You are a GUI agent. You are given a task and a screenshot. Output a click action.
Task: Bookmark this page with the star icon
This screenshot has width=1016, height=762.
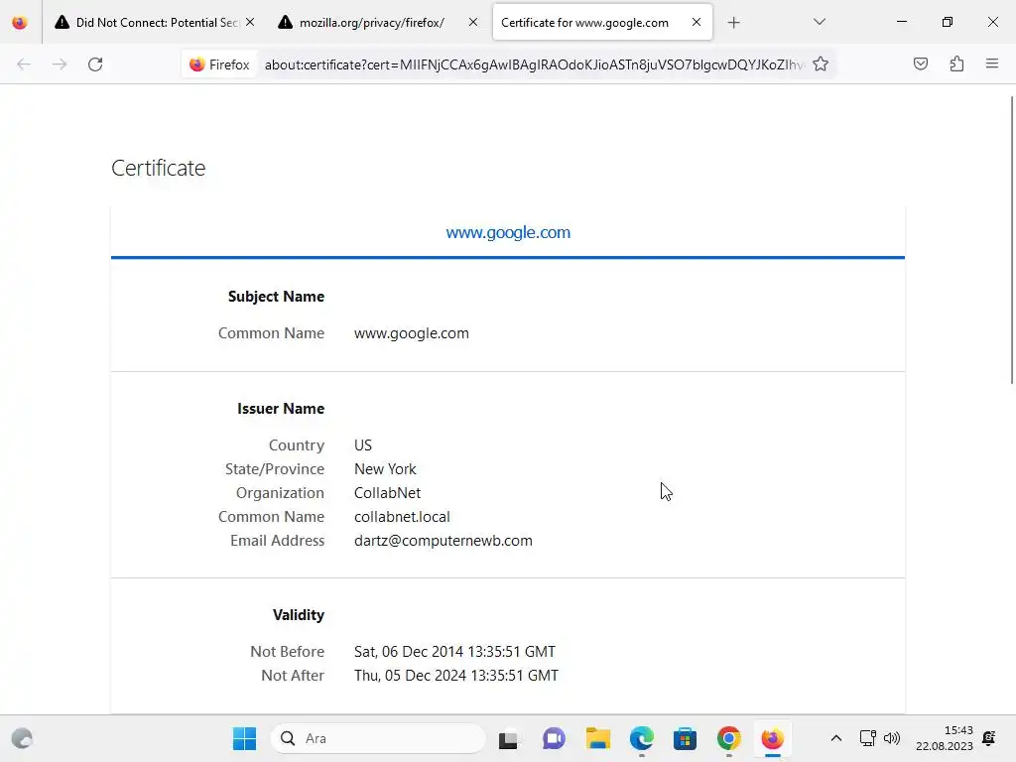(821, 64)
